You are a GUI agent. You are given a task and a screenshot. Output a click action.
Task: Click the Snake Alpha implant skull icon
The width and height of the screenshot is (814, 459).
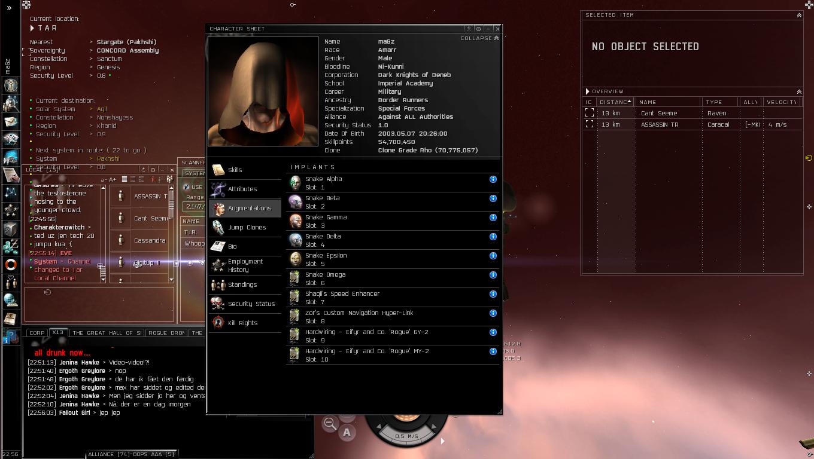point(295,183)
